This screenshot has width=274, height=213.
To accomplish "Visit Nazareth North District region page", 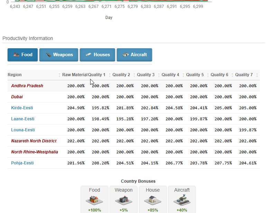I will tap(34, 141).
